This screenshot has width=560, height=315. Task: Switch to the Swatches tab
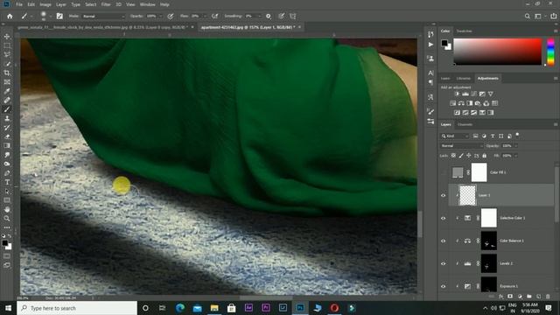tap(465, 31)
